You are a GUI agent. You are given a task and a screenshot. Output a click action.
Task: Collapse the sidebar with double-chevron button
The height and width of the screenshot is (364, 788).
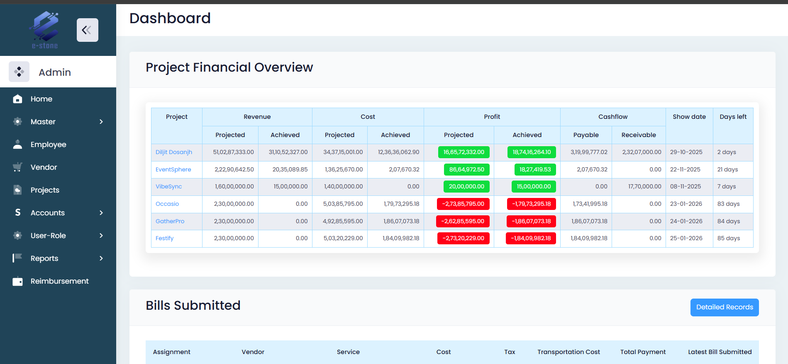[87, 30]
